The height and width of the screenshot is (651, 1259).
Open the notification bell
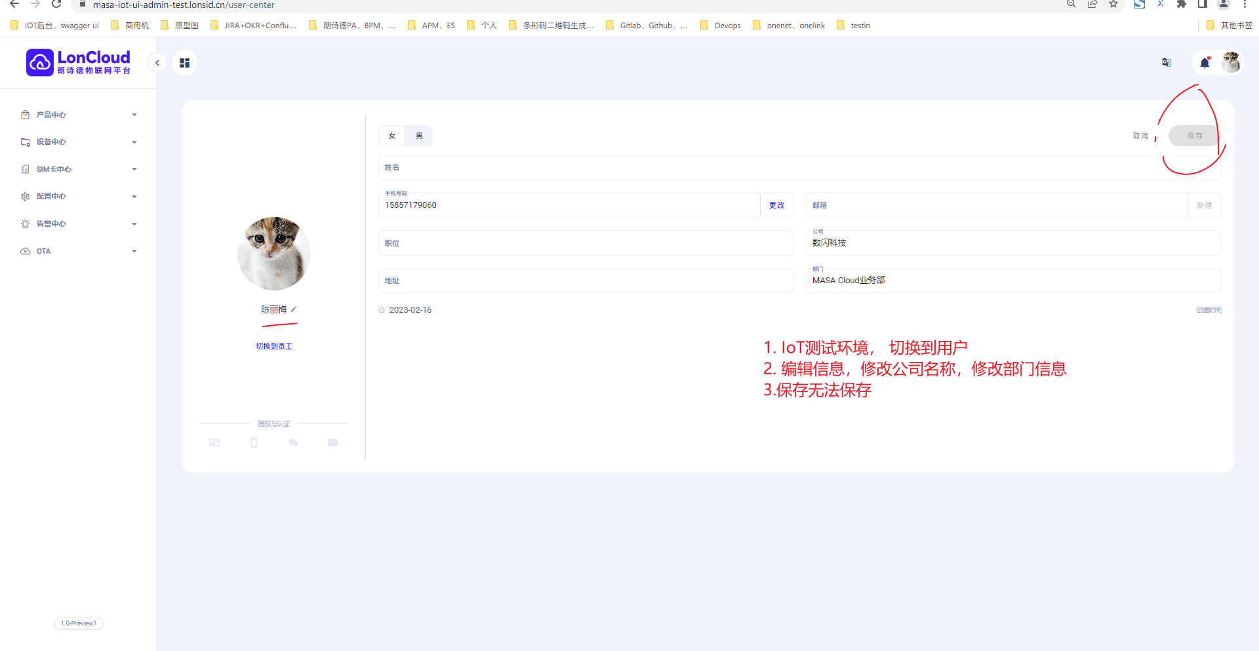[x=1205, y=63]
